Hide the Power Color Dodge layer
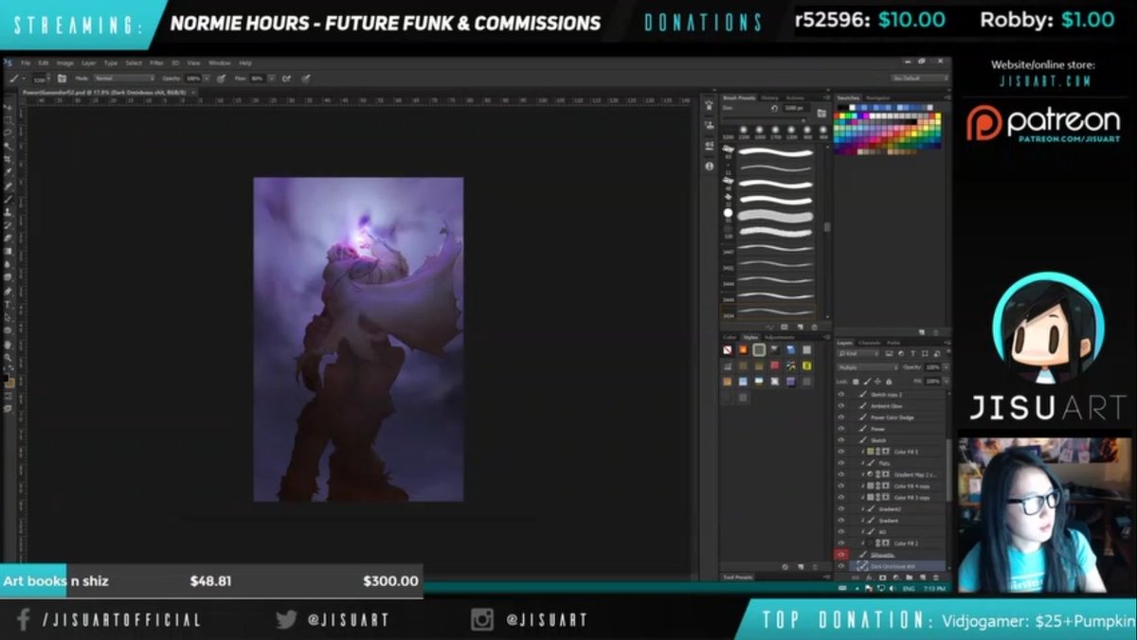1137x640 pixels. [841, 418]
